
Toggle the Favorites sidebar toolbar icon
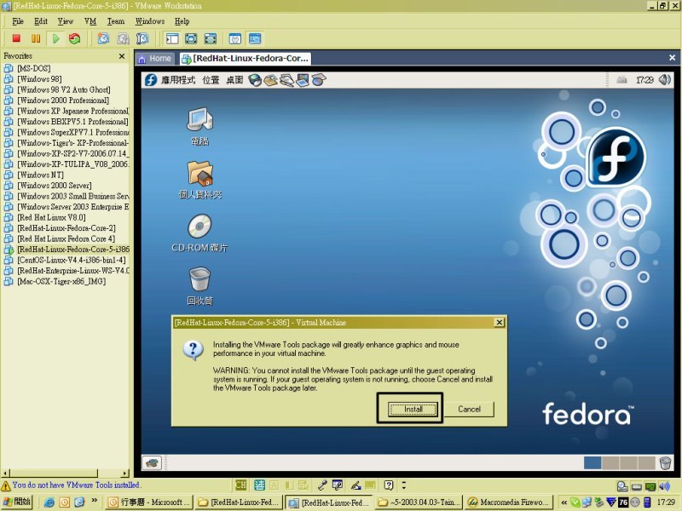pos(172,38)
